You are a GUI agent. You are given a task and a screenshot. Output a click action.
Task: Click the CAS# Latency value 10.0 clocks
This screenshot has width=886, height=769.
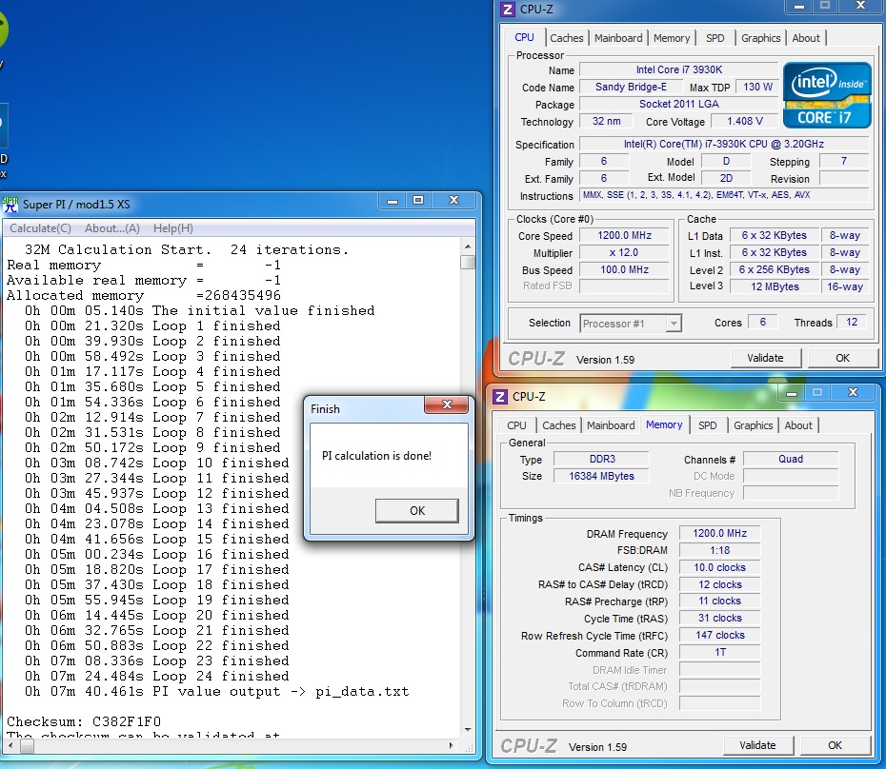pyautogui.click(x=719, y=567)
